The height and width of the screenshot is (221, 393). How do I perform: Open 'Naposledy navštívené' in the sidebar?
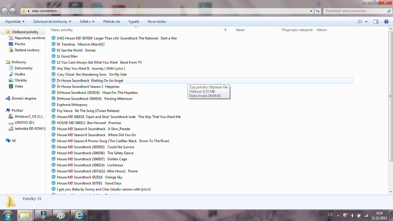27,38
